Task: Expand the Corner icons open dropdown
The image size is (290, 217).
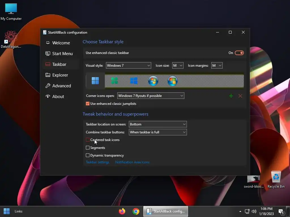Action: (x=151, y=96)
